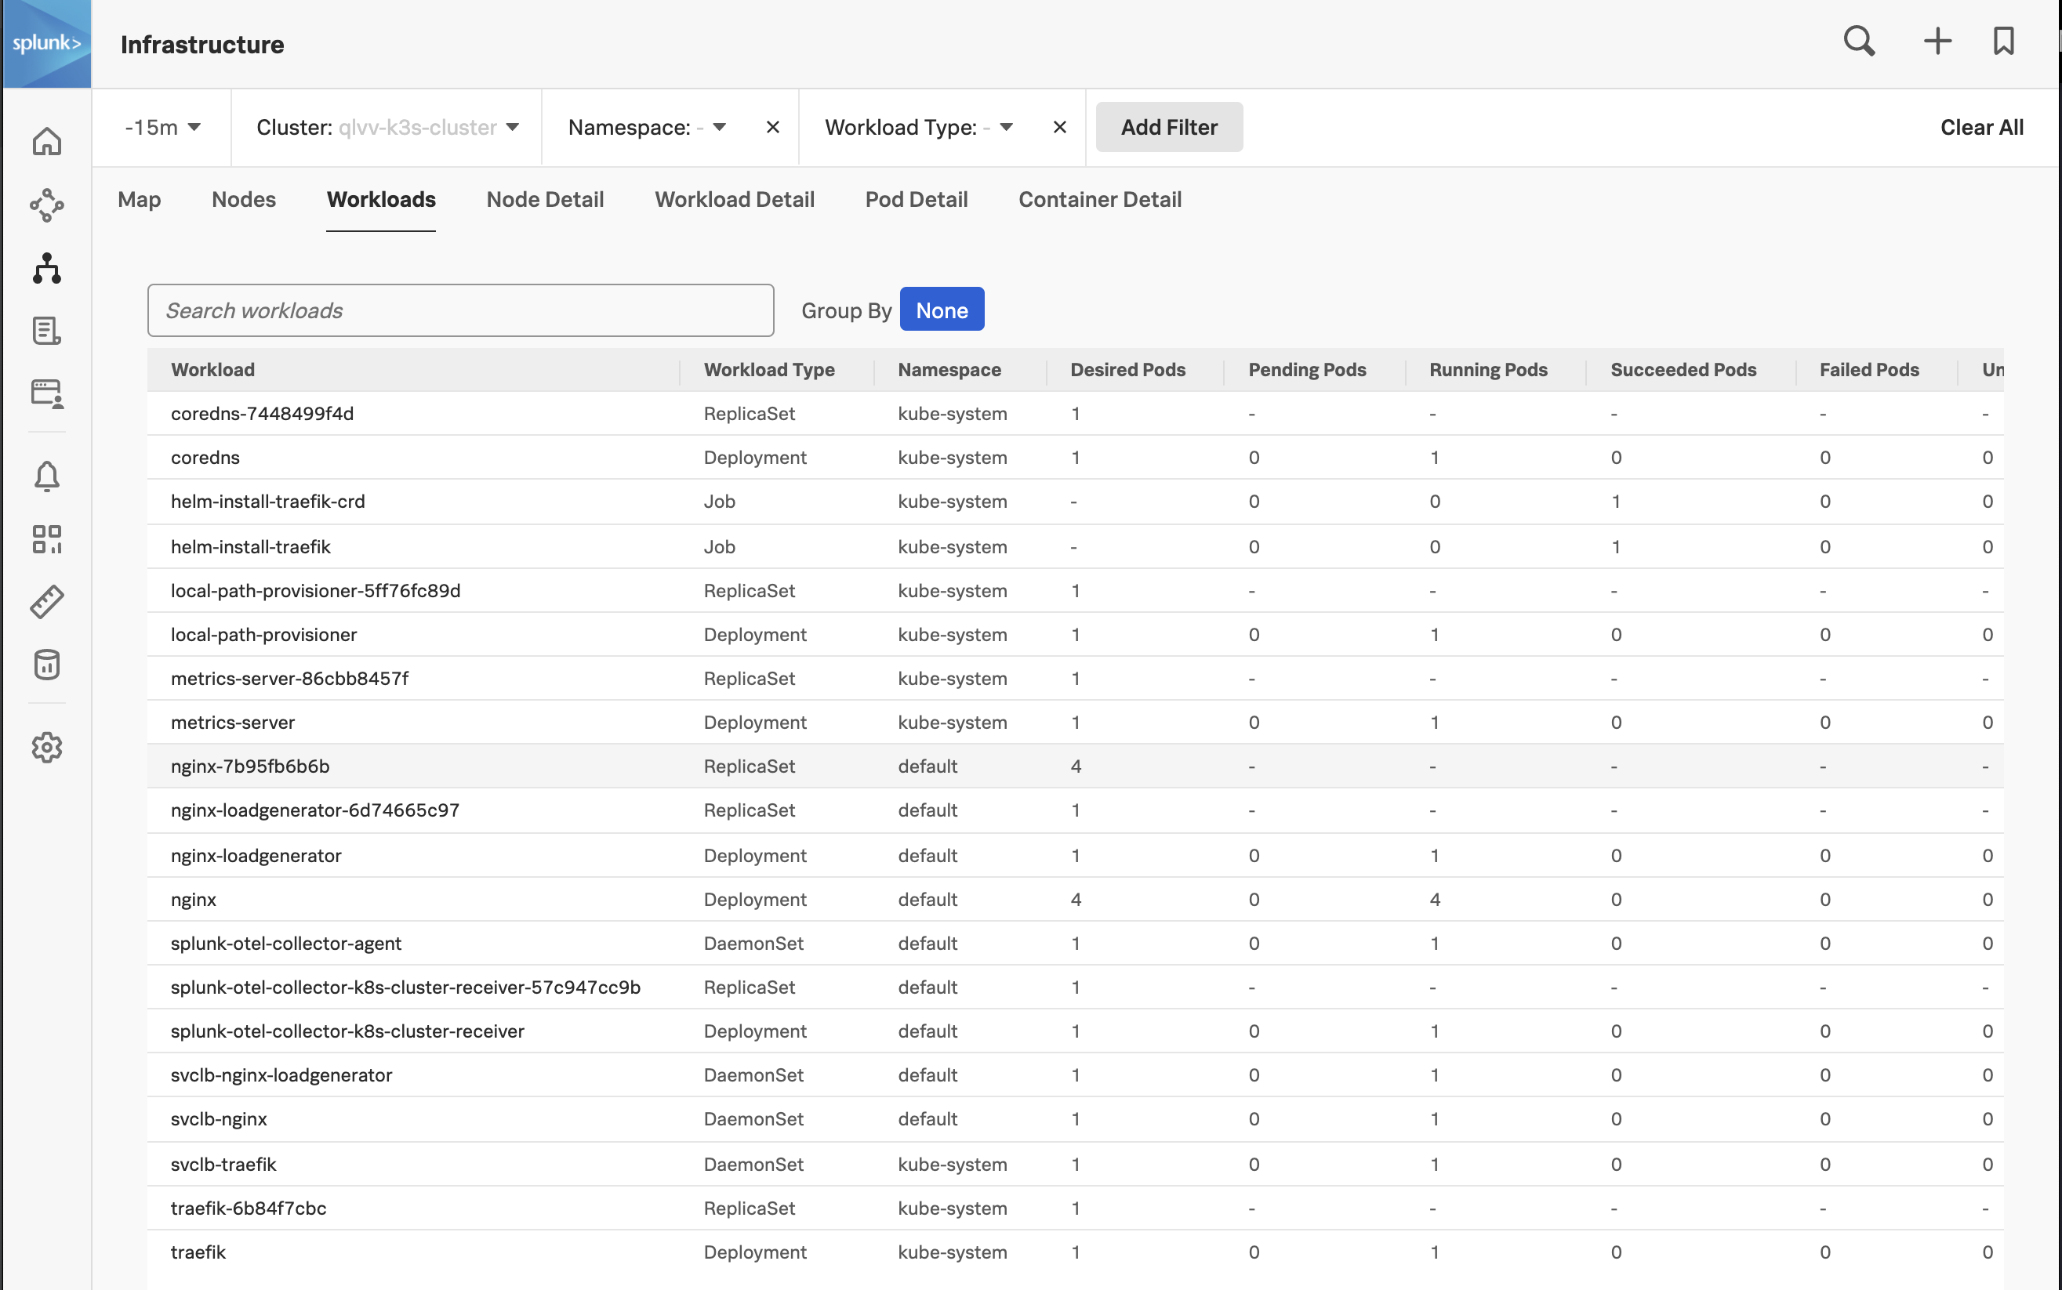
Task: Open Settings via the gear icon
Action: (x=47, y=748)
